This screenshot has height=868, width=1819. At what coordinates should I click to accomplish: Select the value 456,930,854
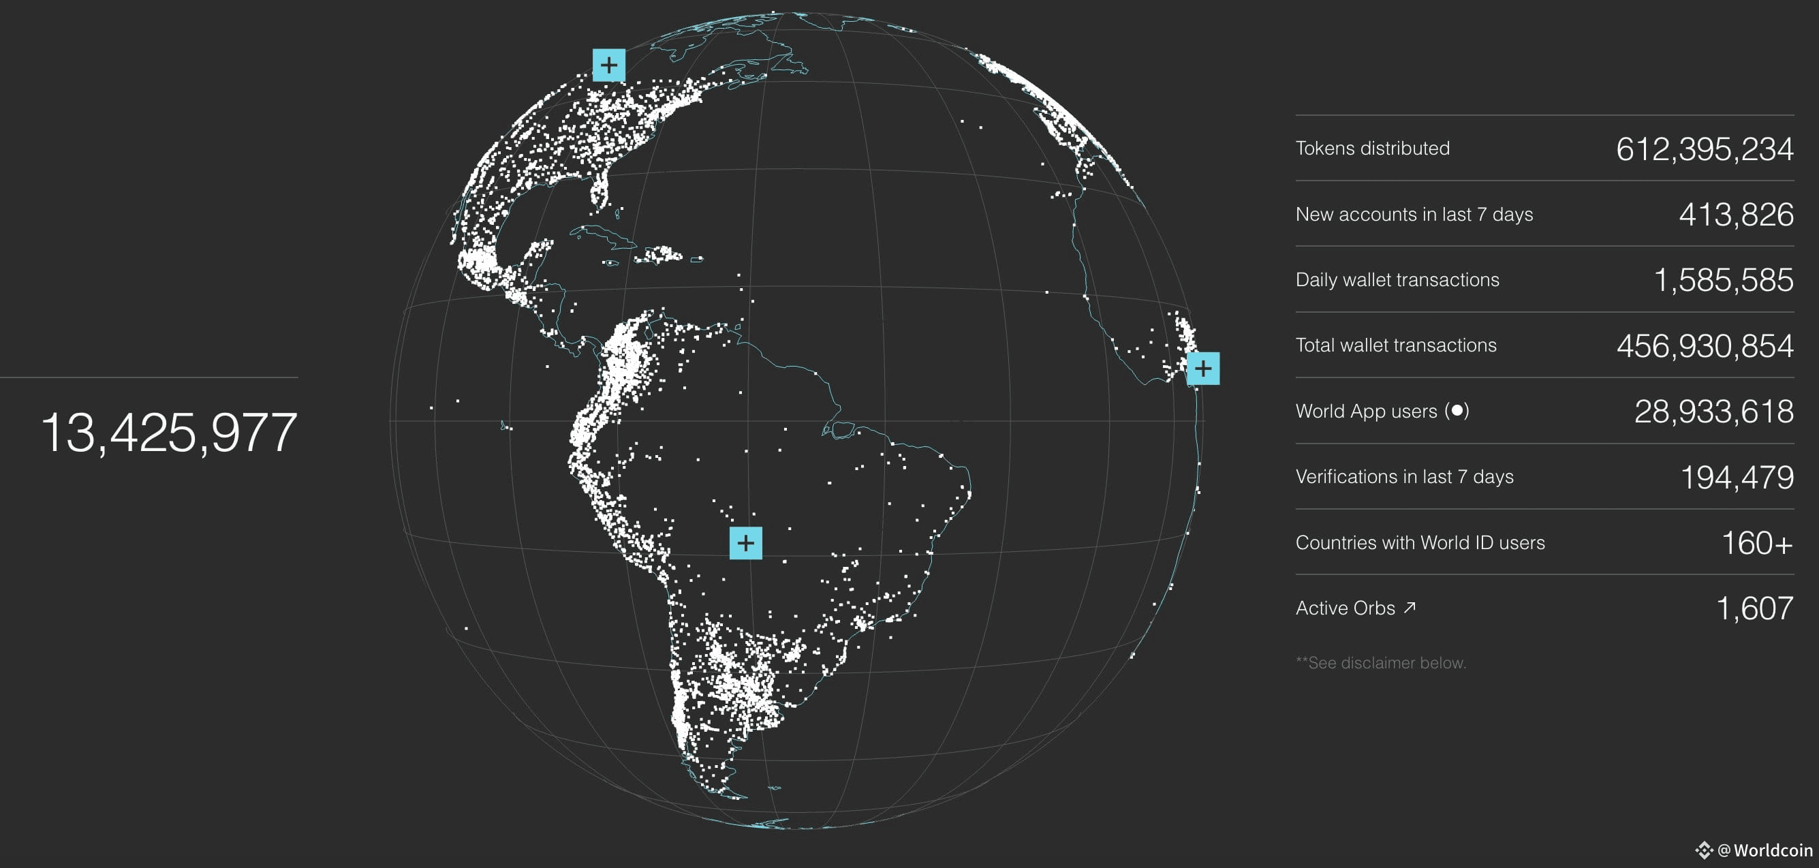(1705, 346)
